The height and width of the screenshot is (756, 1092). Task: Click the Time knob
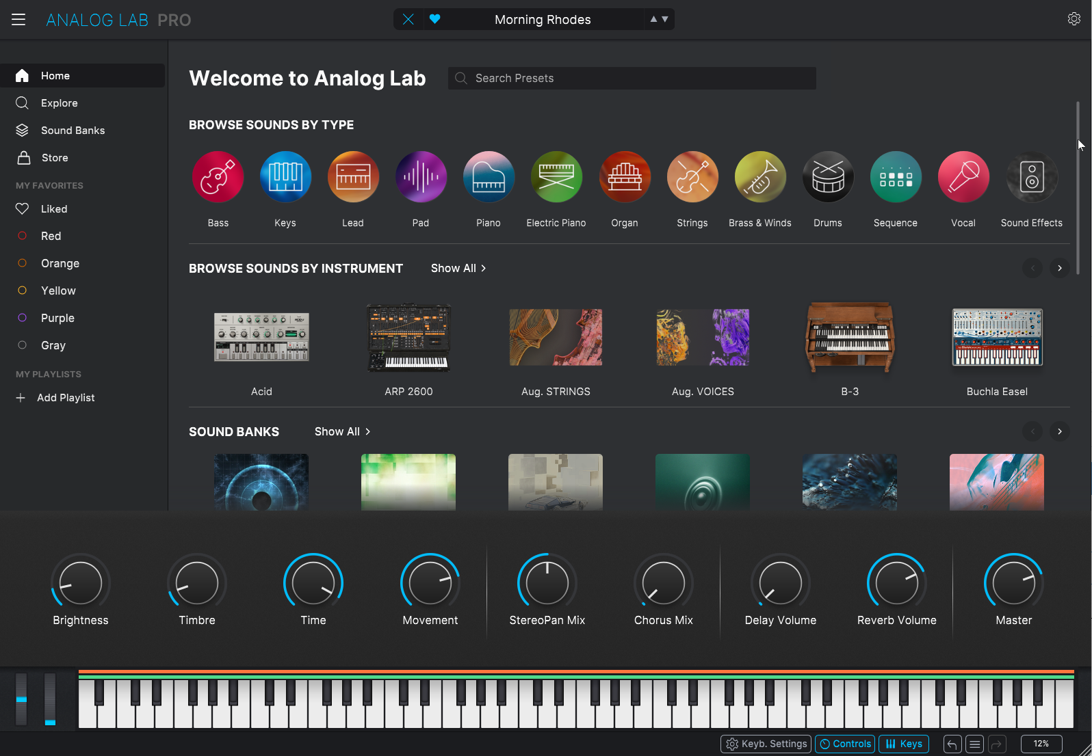[313, 583]
